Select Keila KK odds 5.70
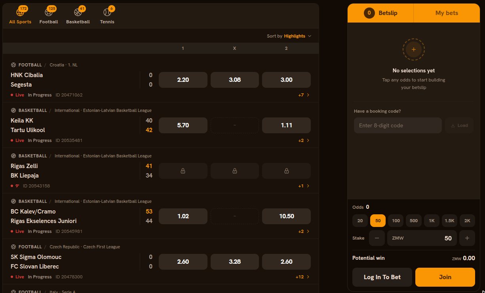Viewport: 485px width, 293px height. (183, 125)
